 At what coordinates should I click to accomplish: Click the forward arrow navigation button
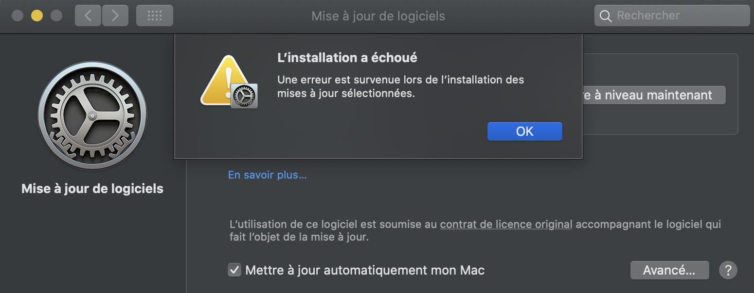tap(115, 16)
